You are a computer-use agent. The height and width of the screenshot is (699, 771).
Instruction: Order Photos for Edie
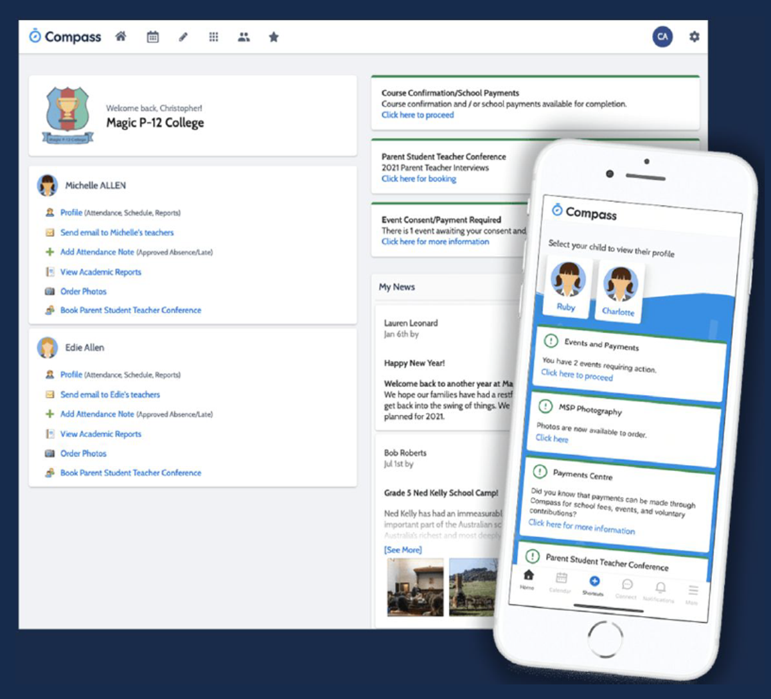point(84,454)
